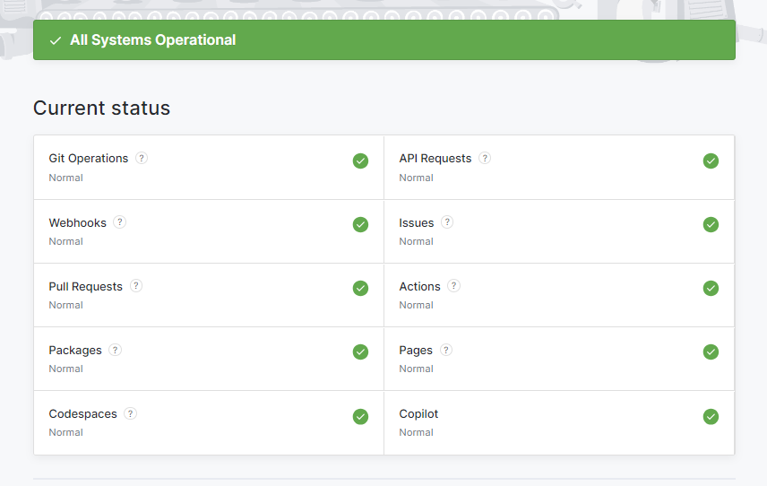Click the question mark beside Issues
767x486 pixels.
pos(447,222)
